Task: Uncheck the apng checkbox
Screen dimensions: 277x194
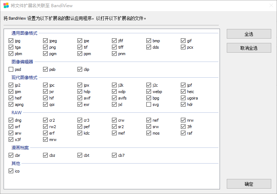Action: coord(11,105)
